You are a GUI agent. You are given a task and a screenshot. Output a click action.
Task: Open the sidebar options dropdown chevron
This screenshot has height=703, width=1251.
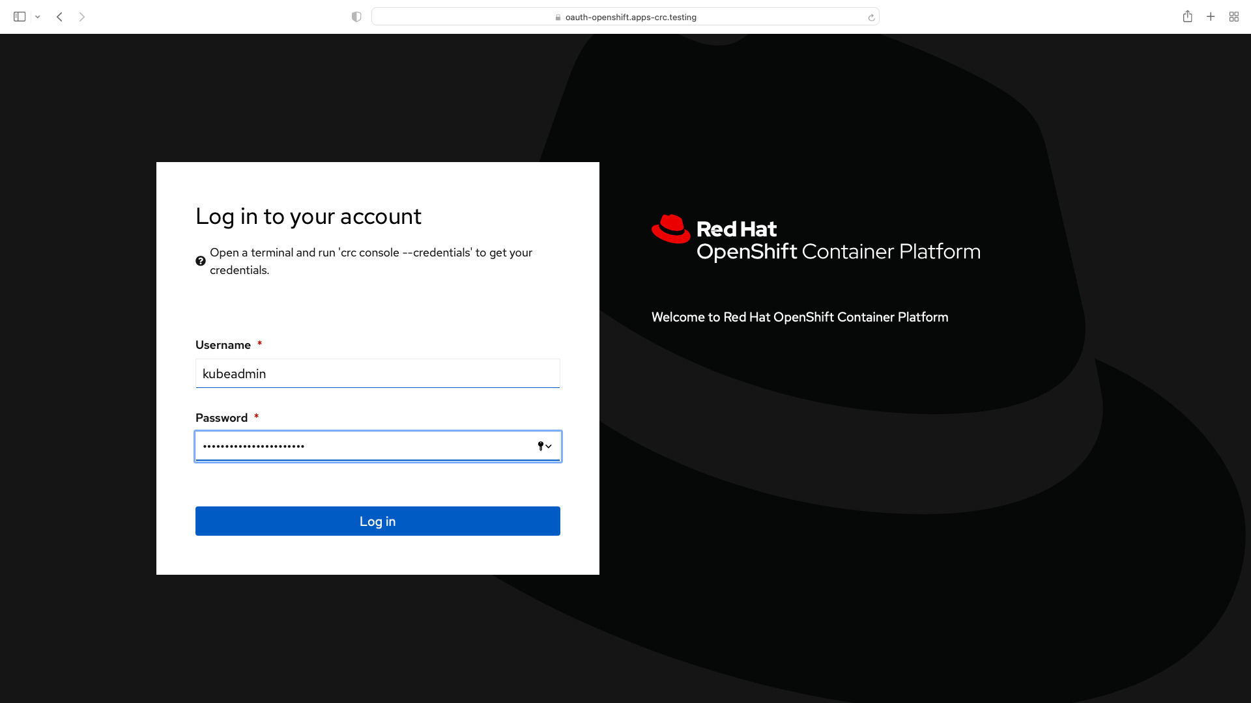[38, 17]
